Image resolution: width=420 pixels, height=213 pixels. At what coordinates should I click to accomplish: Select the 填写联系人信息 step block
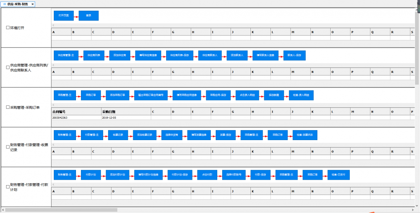tap(265, 55)
